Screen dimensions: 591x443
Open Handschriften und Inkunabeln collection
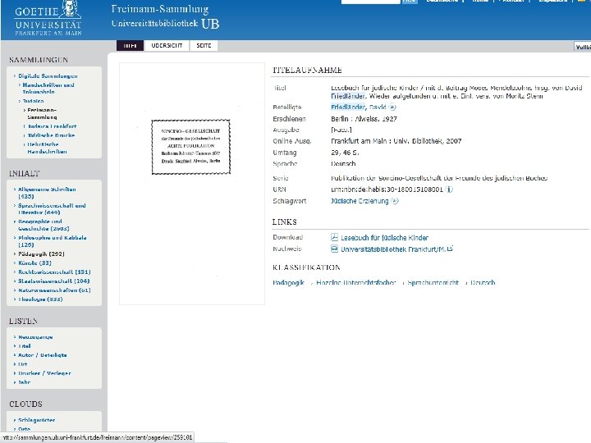pos(48,89)
